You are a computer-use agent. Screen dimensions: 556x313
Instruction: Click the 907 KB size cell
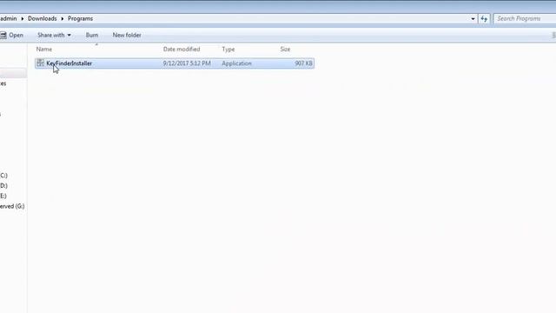(x=303, y=63)
